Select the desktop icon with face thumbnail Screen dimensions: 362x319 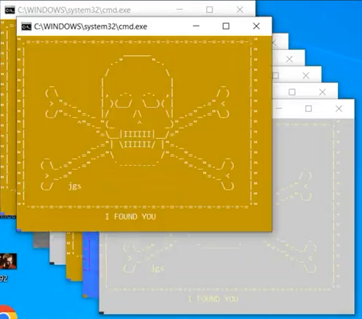(9, 261)
